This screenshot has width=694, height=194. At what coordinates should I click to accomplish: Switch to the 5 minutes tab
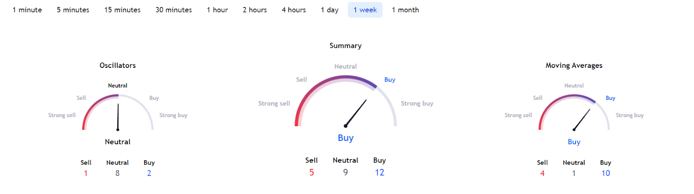[73, 10]
